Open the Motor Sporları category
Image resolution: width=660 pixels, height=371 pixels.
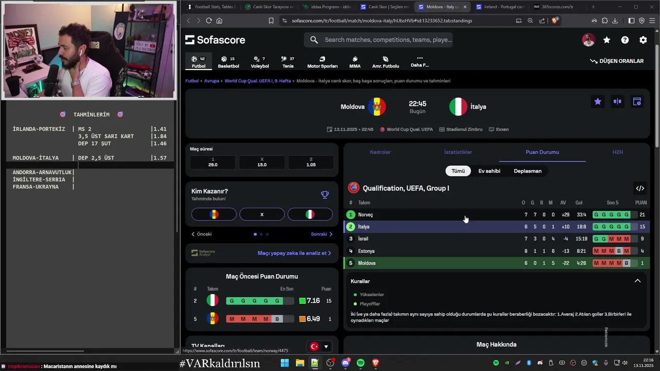[x=322, y=62]
